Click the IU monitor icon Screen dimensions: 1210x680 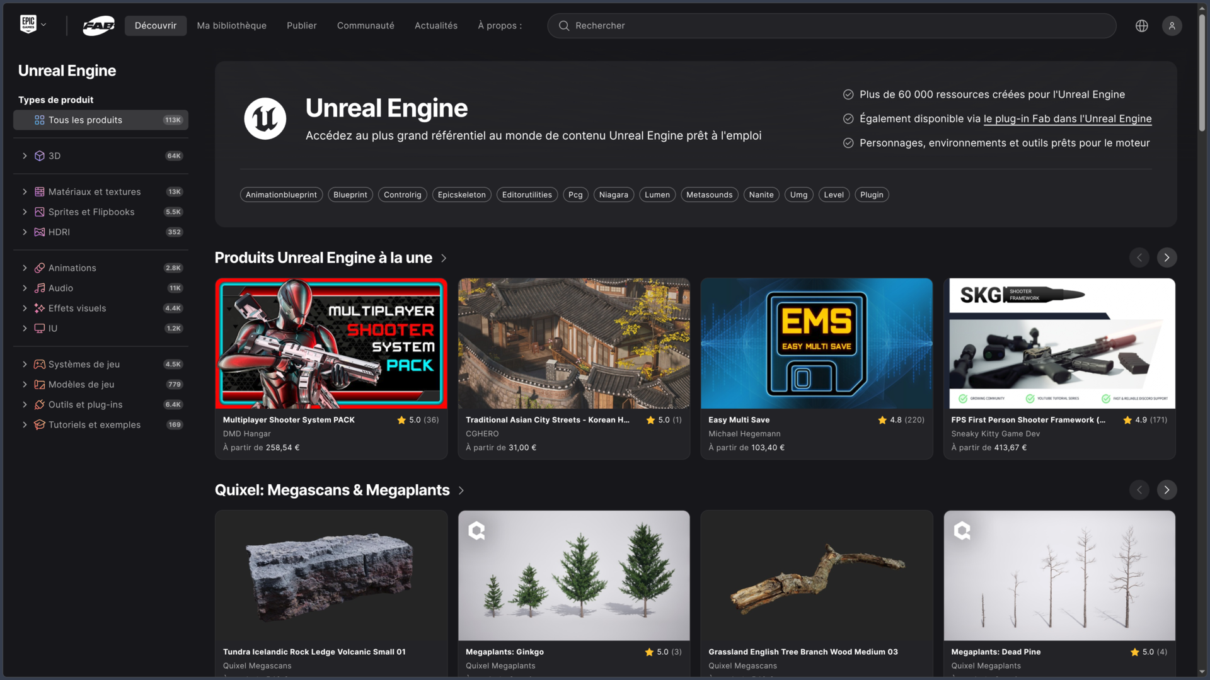39,328
